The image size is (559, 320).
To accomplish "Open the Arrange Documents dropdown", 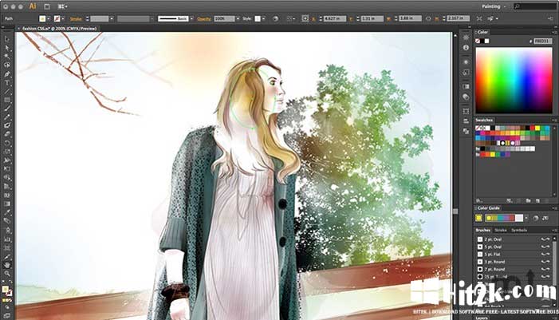I will 62,6.
